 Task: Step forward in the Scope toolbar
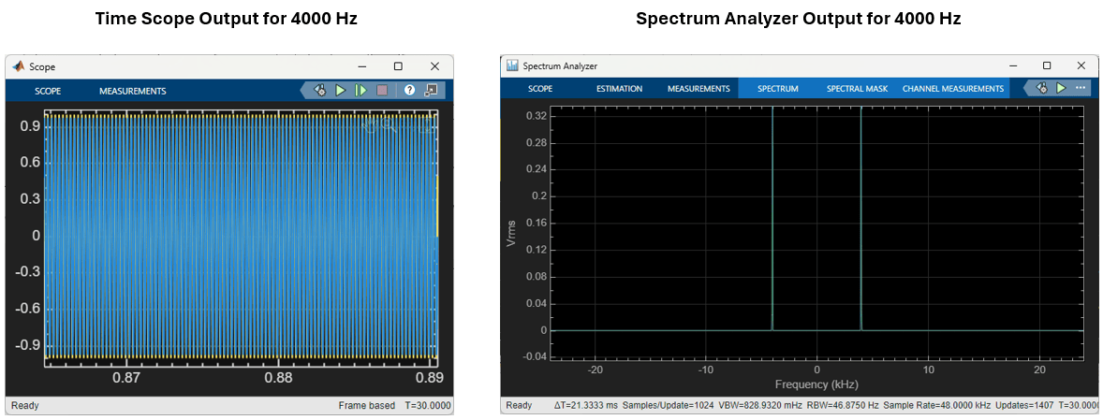click(x=360, y=91)
